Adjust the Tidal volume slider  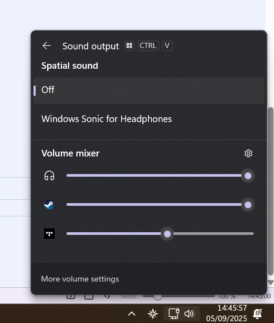point(160,234)
